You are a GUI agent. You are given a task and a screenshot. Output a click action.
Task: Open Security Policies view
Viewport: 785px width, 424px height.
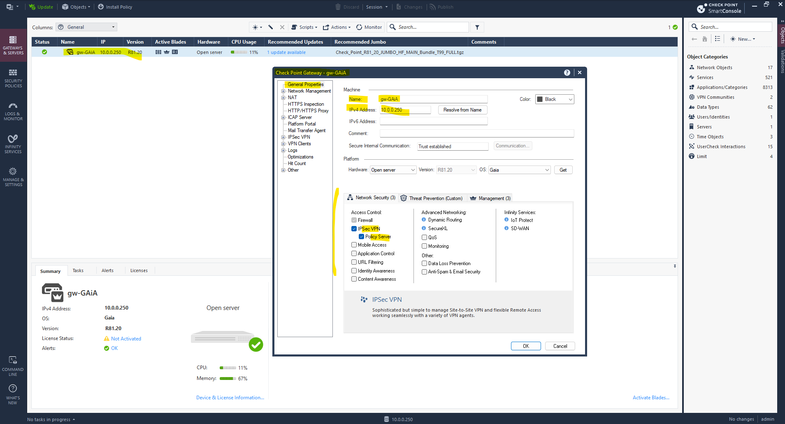click(13, 78)
